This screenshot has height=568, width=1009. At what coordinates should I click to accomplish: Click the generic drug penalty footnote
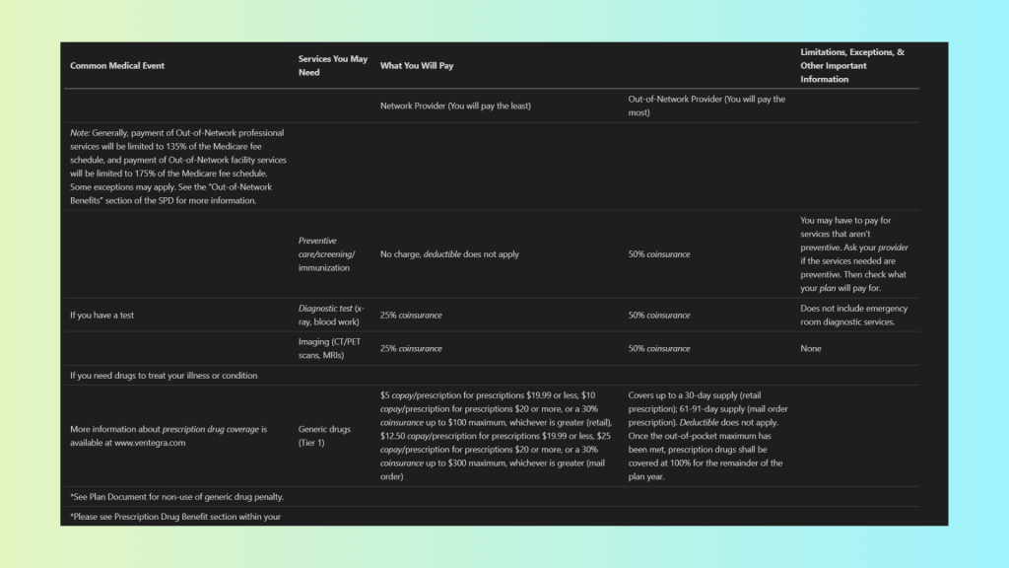point(176,496)
